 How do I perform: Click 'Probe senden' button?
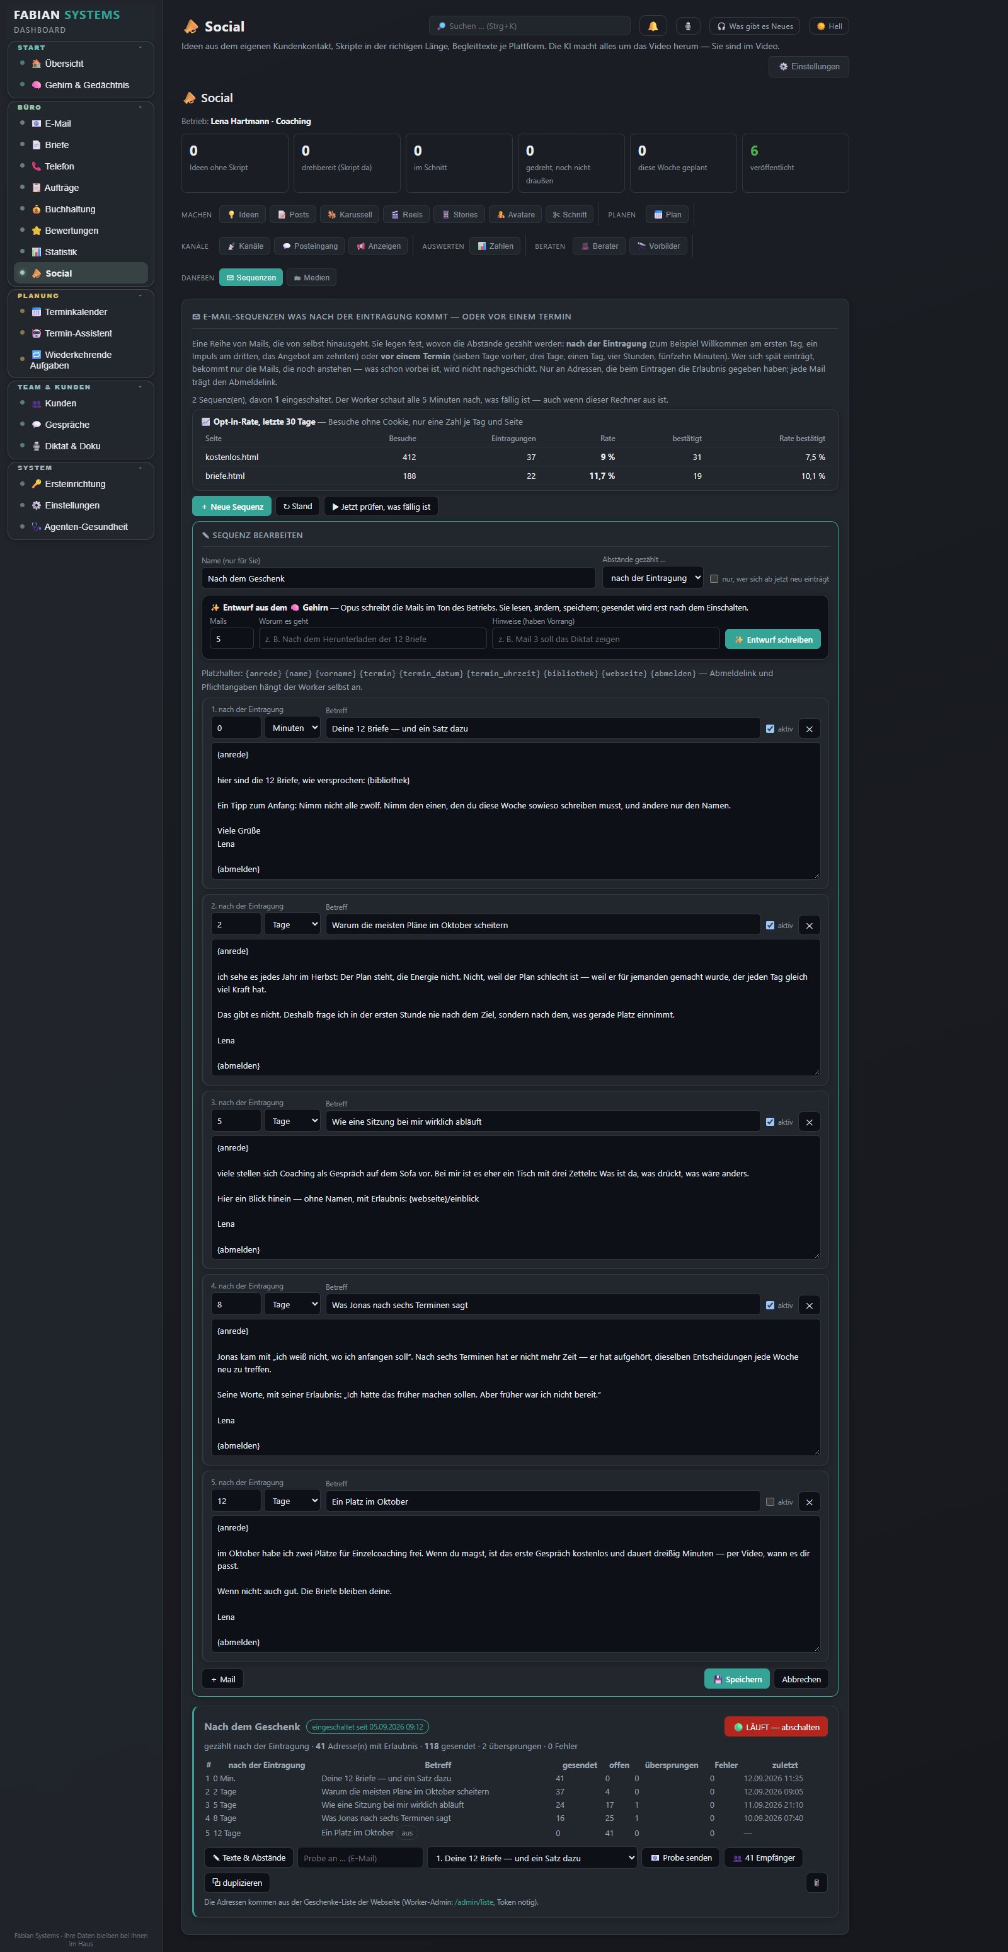click(682, 1858)
